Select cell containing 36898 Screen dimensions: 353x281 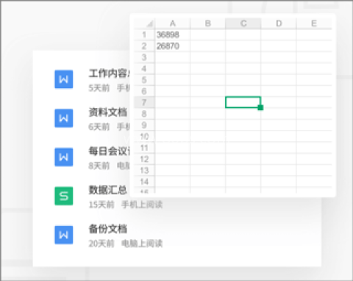click(173, 34)
